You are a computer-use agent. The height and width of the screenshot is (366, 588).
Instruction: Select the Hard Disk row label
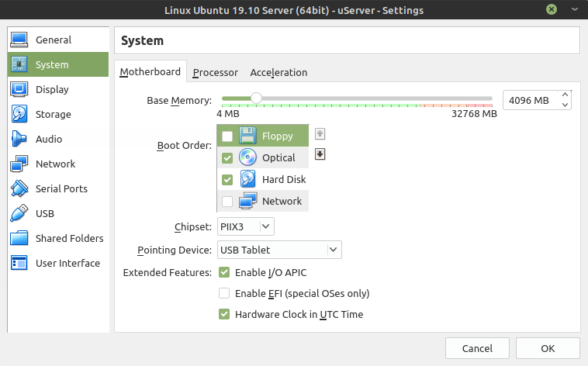(284, 179)
